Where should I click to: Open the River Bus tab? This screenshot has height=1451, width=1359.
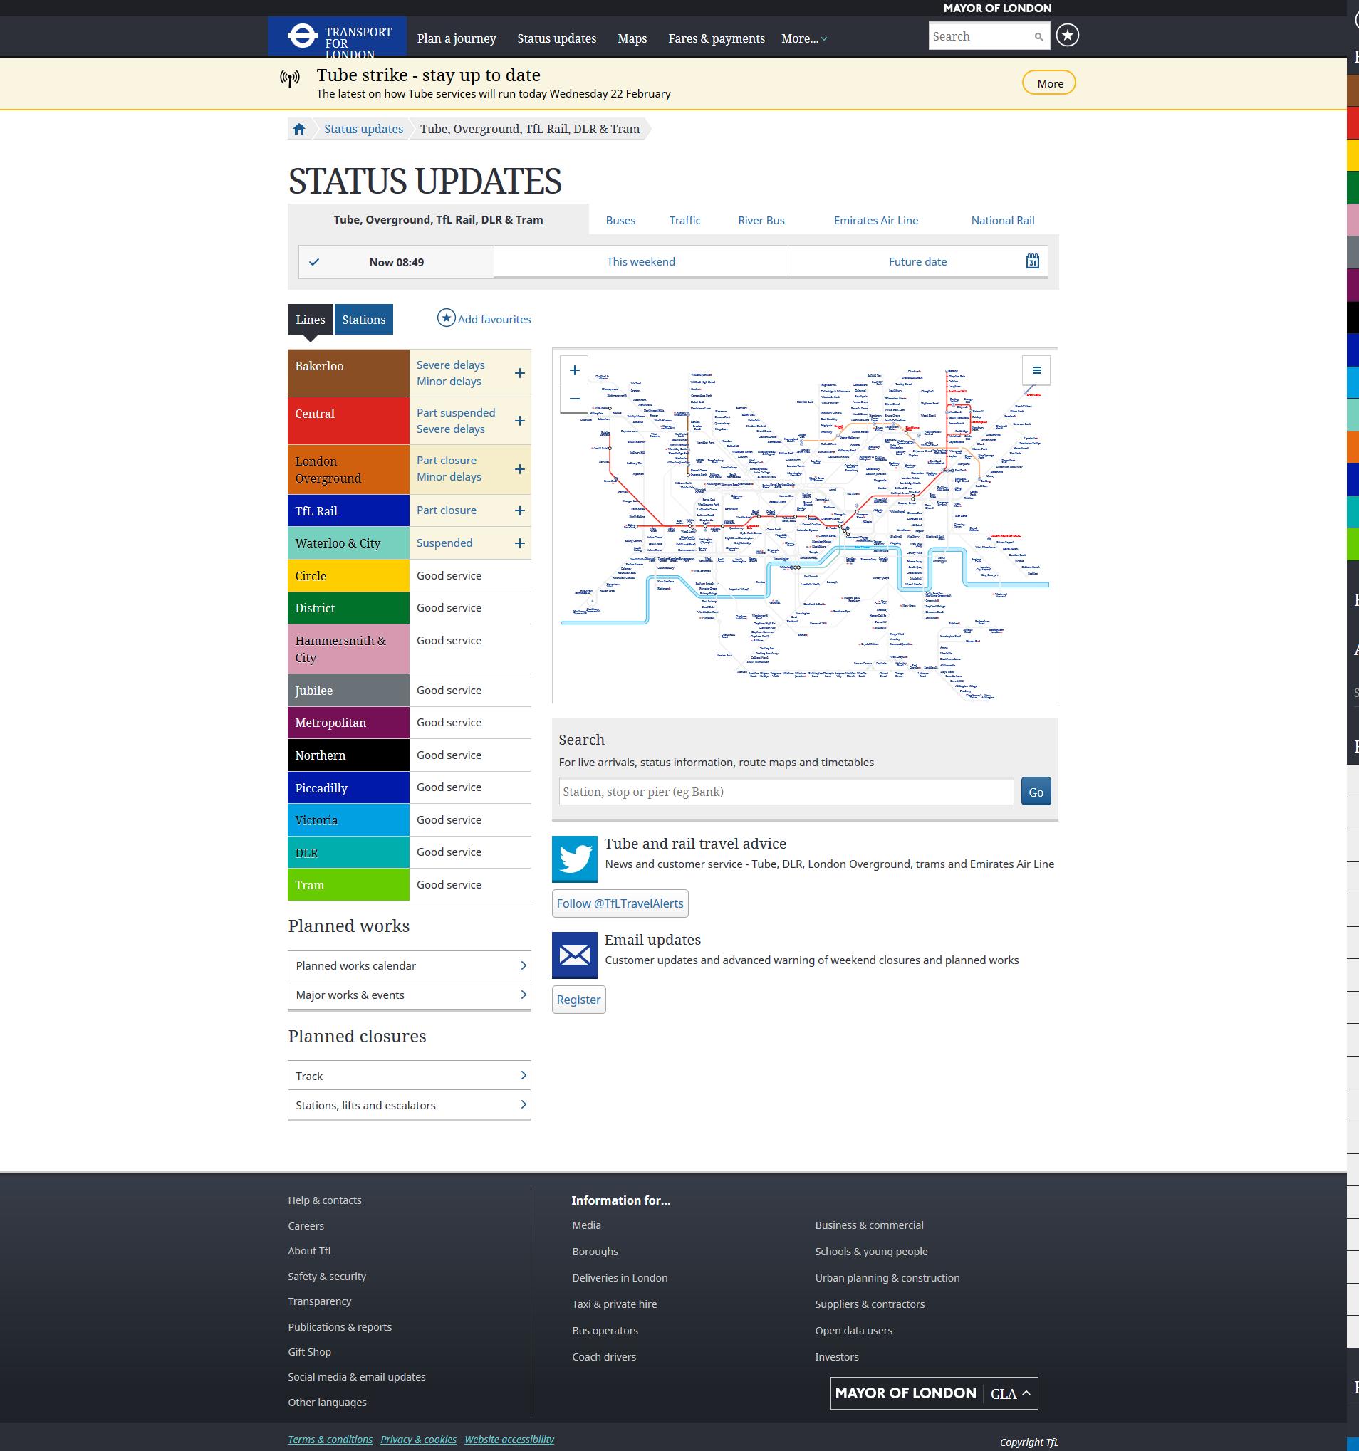tap(761, 221)
